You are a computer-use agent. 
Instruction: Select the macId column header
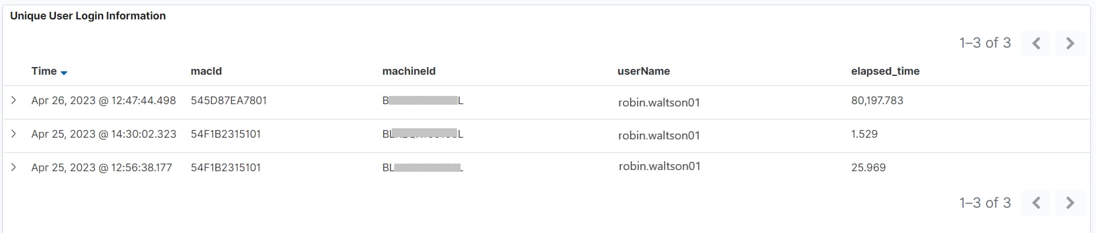(206, 71)
